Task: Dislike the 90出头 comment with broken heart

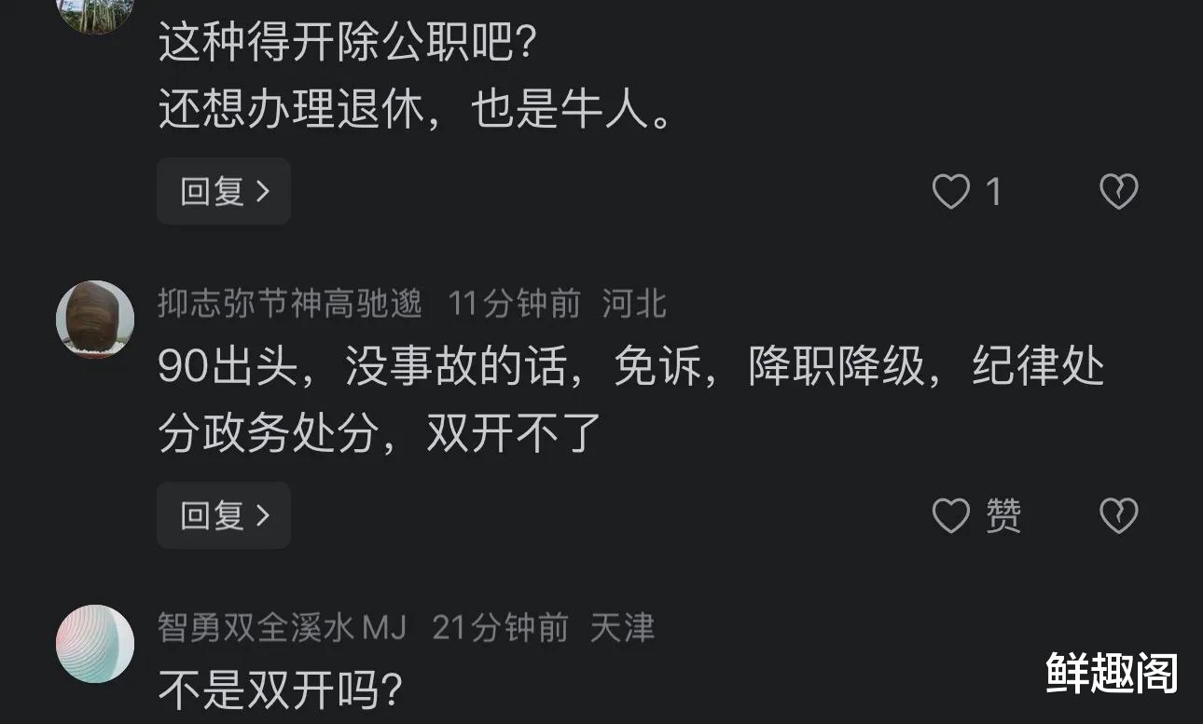Action: tap(1118, 515)
